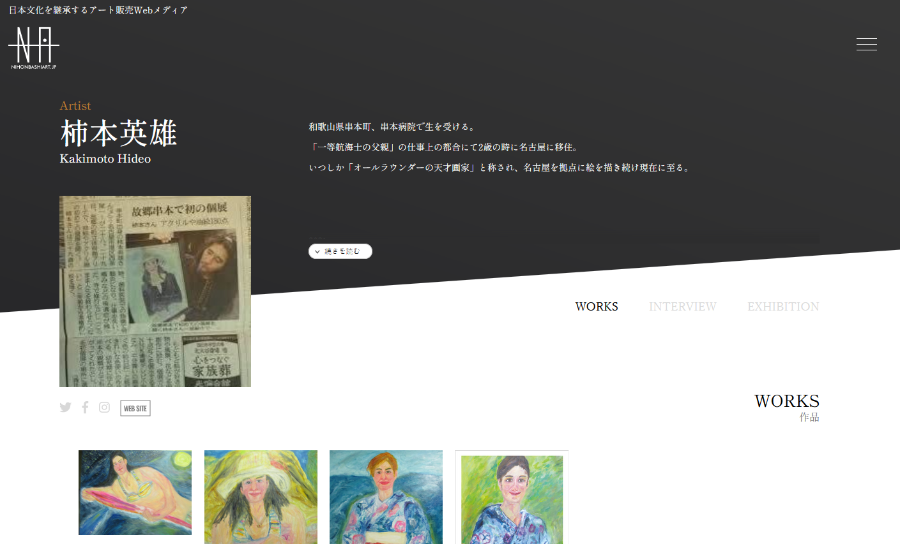Open the artist's Twitter profile
The image size is (900, 544).
tap(65, 408)
